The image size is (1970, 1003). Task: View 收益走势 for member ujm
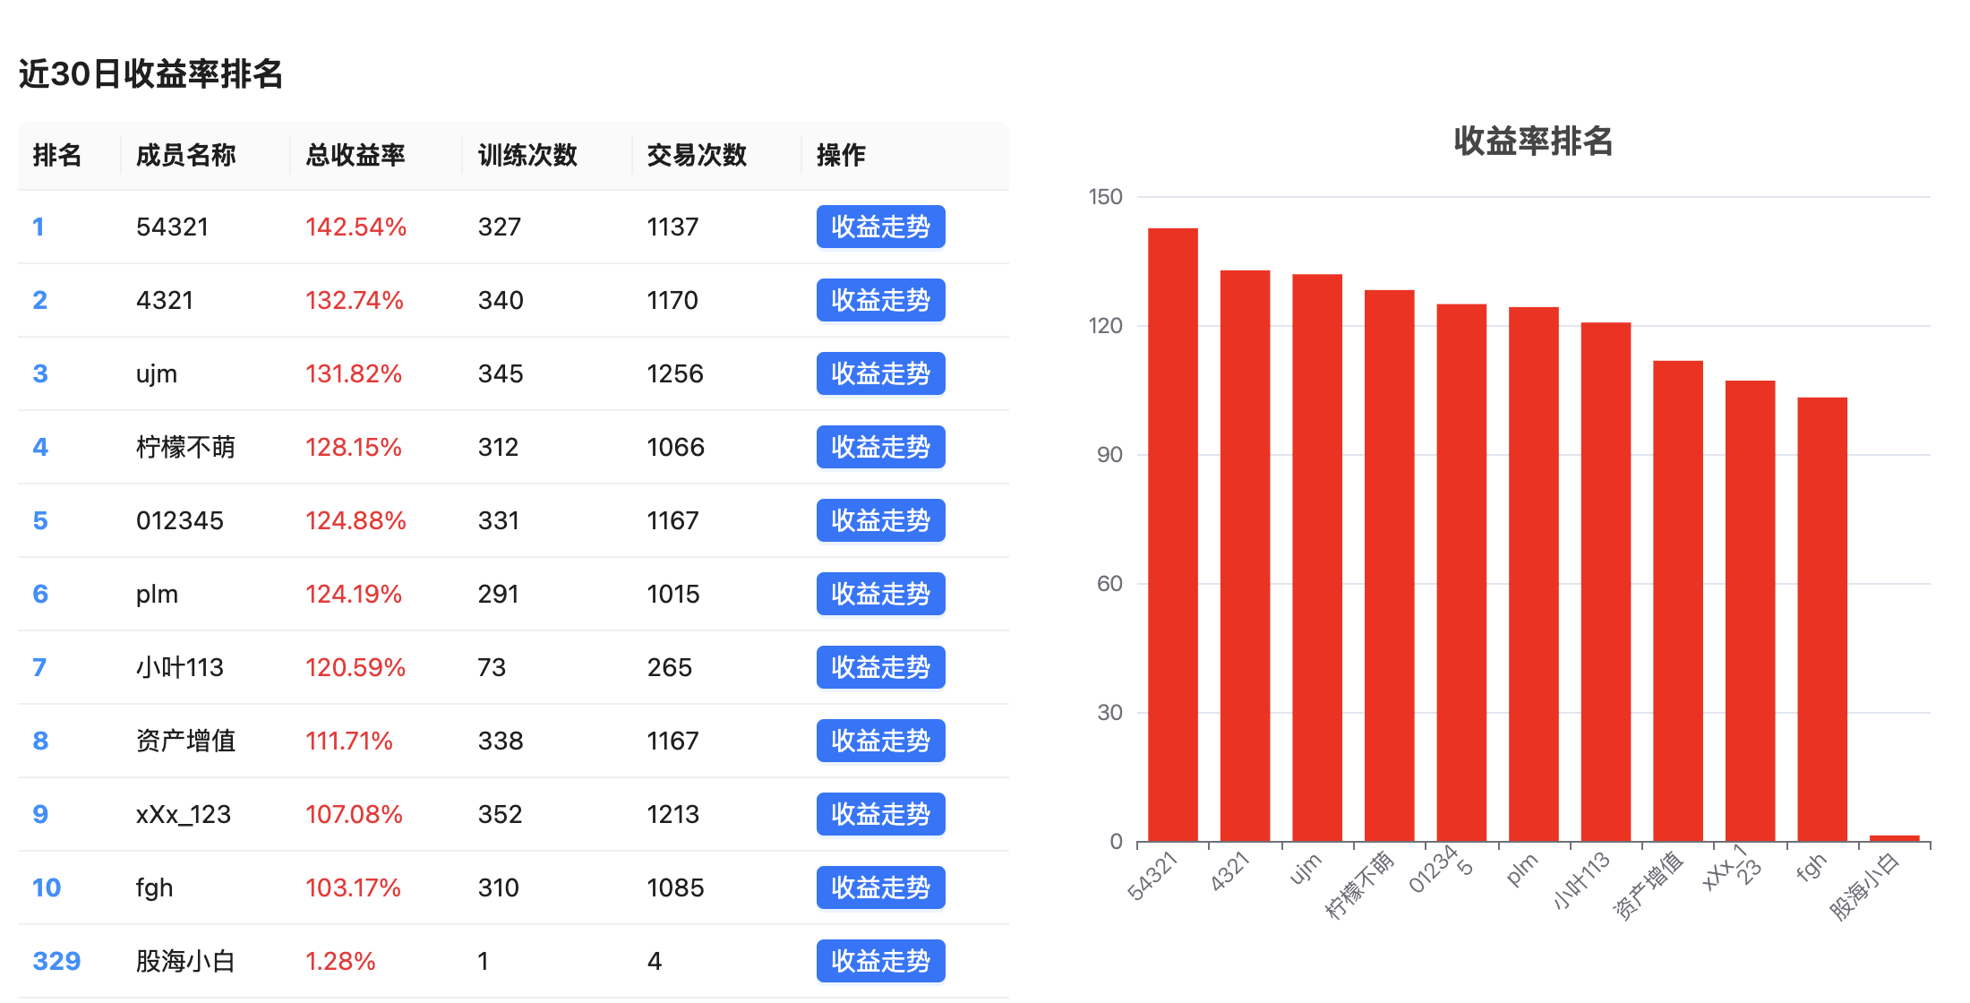tap(880, 373)
